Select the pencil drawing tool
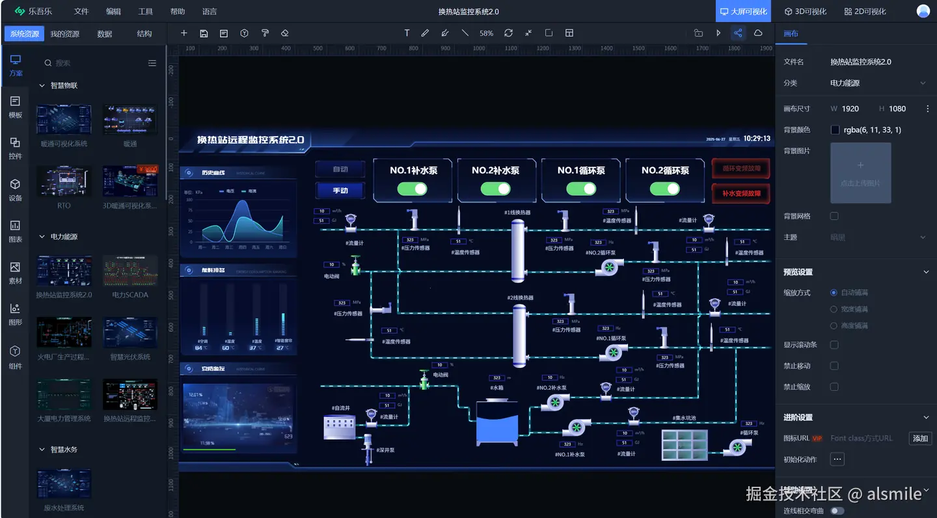The height and width of the screenshot is (518, 937). click(425, 33)
